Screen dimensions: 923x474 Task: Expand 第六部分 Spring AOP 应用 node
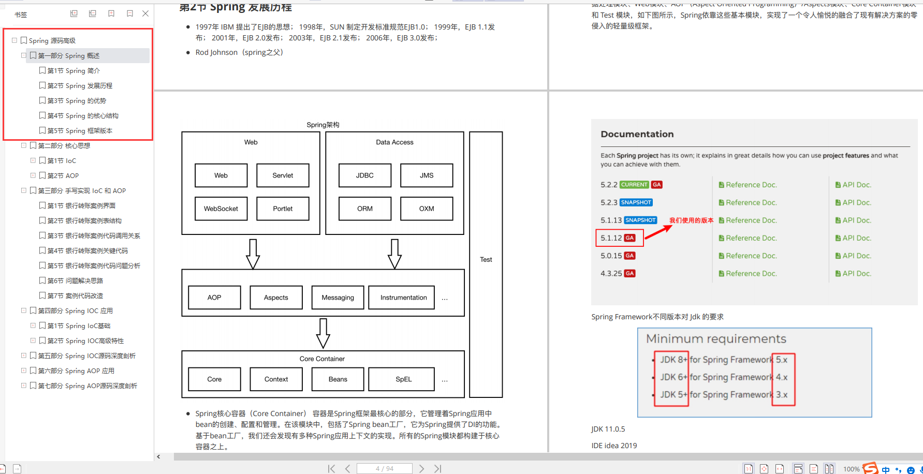click(x=24, y=371)
